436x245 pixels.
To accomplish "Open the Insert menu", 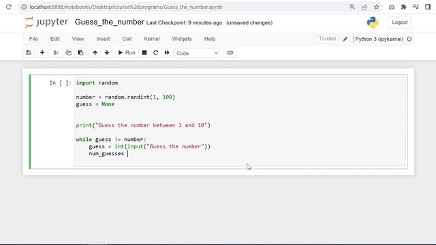I will click(103, 39).
